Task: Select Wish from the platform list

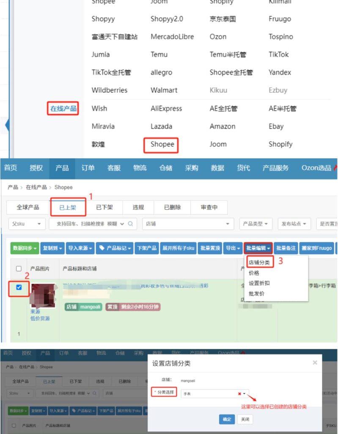Action: tap(99, 108)
